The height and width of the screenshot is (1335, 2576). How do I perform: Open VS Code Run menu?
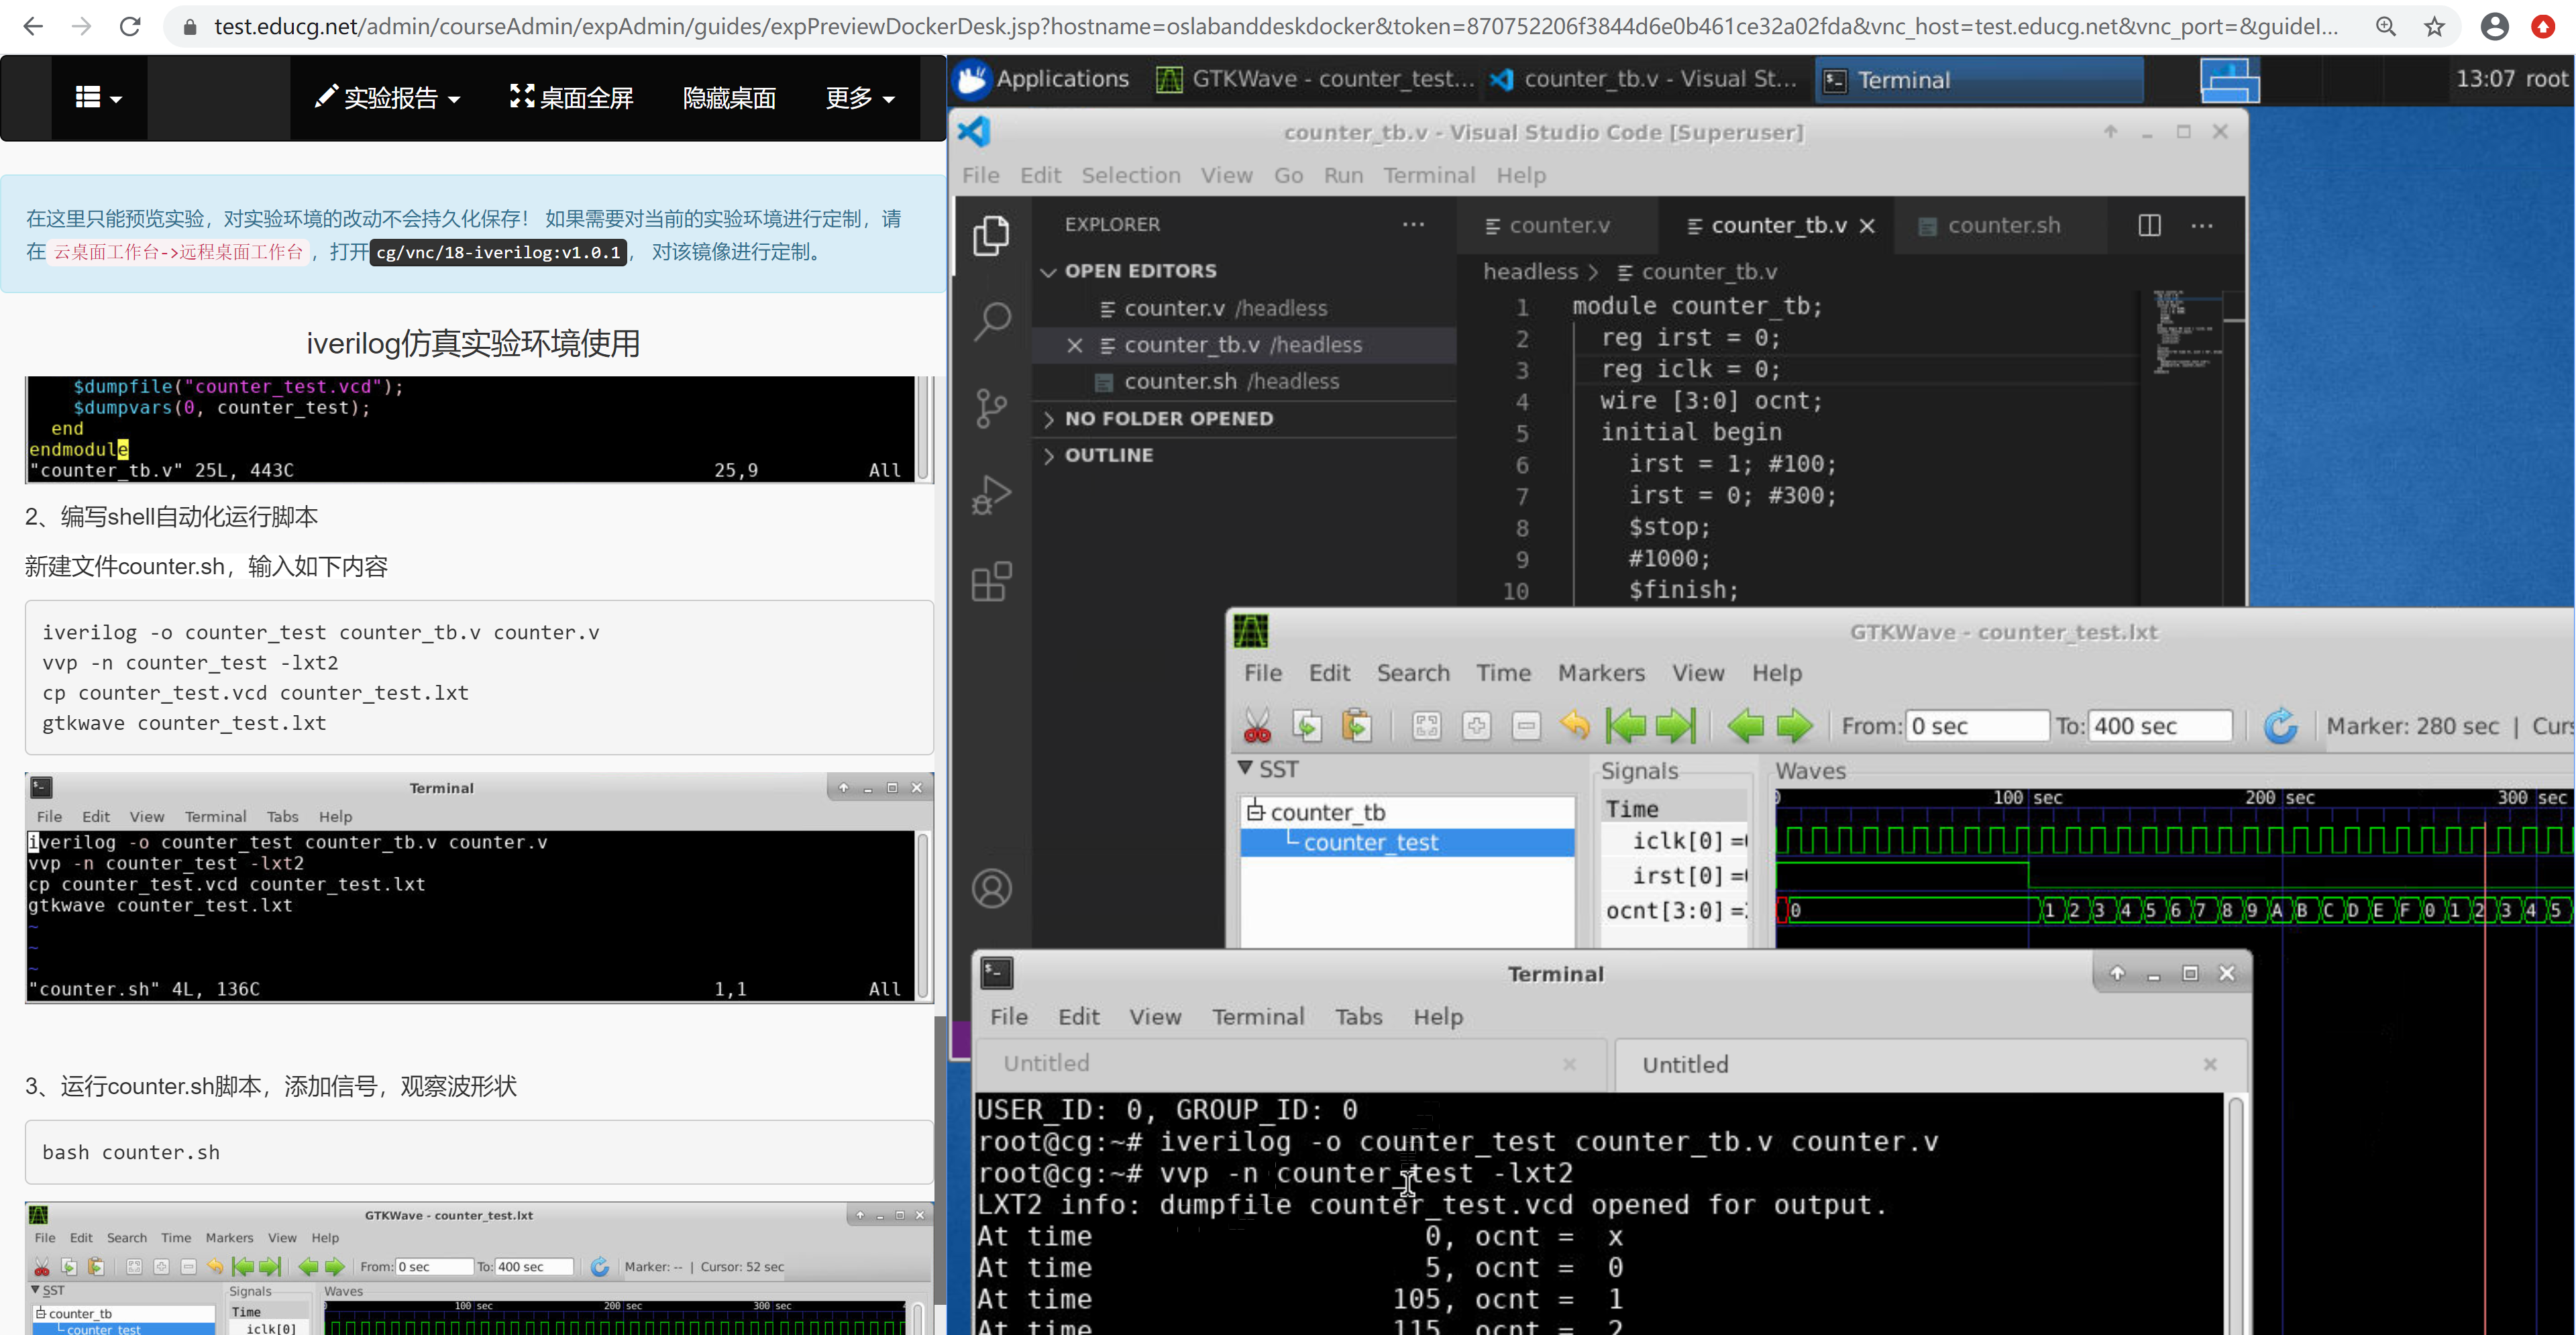[x=1343, y=175]
